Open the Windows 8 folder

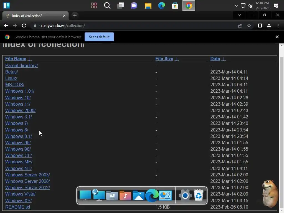click(x=17, y=130)
